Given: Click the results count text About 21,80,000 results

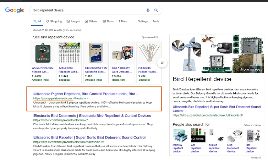Looking at the screenshot, I should [x=57, y=30].
